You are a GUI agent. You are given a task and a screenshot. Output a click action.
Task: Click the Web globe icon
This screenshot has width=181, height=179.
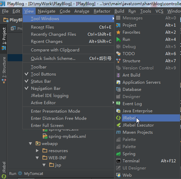coord(118,175)
